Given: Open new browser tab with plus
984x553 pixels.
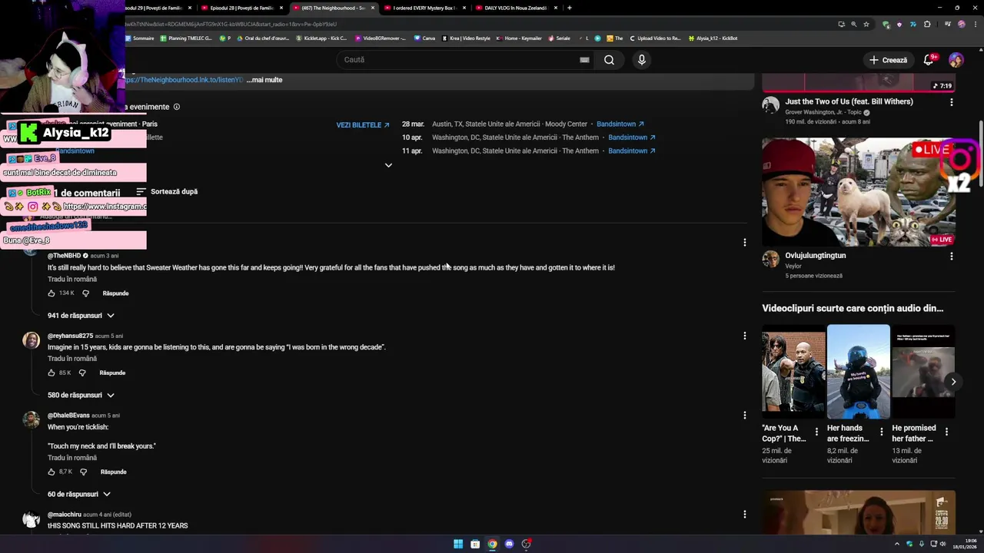Looking at the screenshot, I should click(x=570, y=8).
